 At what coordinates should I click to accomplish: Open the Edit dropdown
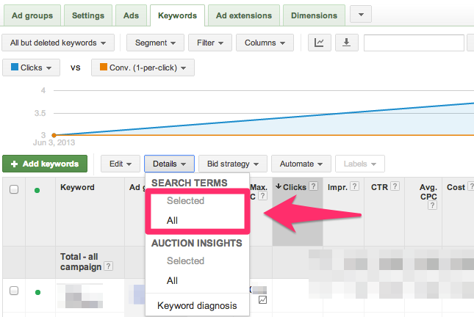[121, 164]
